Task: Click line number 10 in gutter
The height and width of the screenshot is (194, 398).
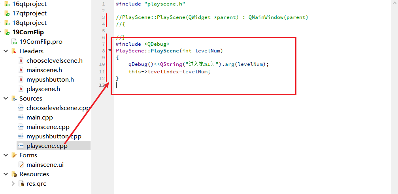Action: 102,64
